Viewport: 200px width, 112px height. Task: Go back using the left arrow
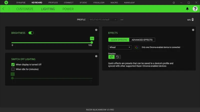pyautogui.click(x=3, y=9)
